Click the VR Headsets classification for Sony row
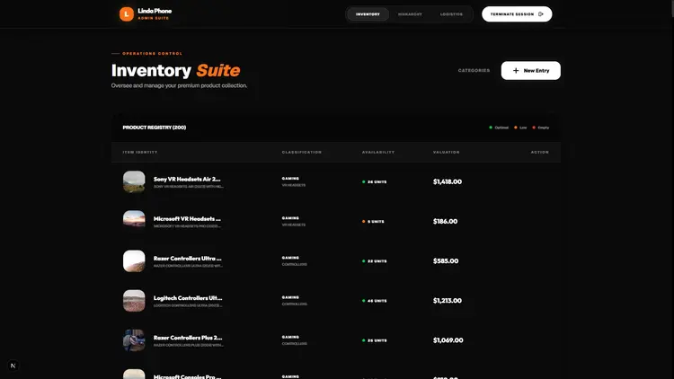 coord(294,185)
